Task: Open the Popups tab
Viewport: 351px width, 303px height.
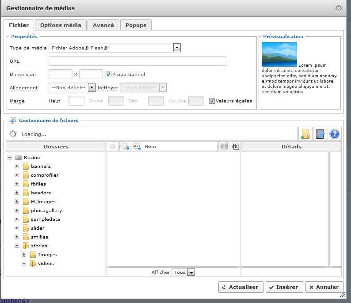Action: point(136,25)
